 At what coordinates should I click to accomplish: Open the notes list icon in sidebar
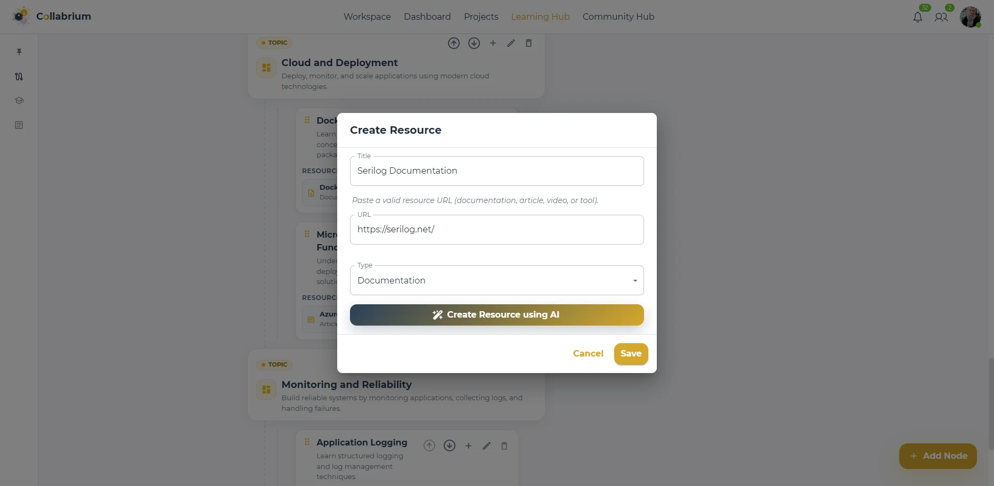[x=19, y=125]
